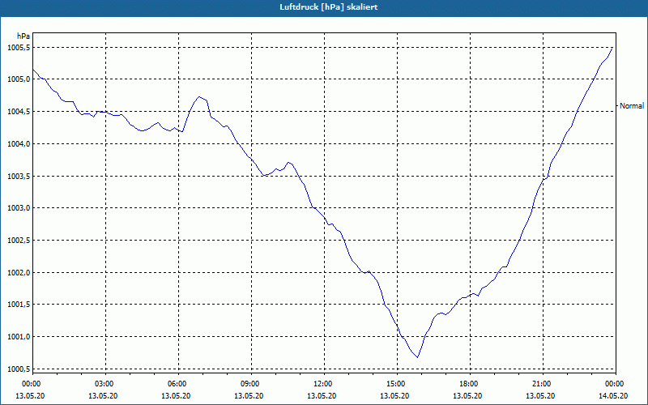Click the 1005,0 y-axis value
Screen dimensions: 648x405
[18, 79]
